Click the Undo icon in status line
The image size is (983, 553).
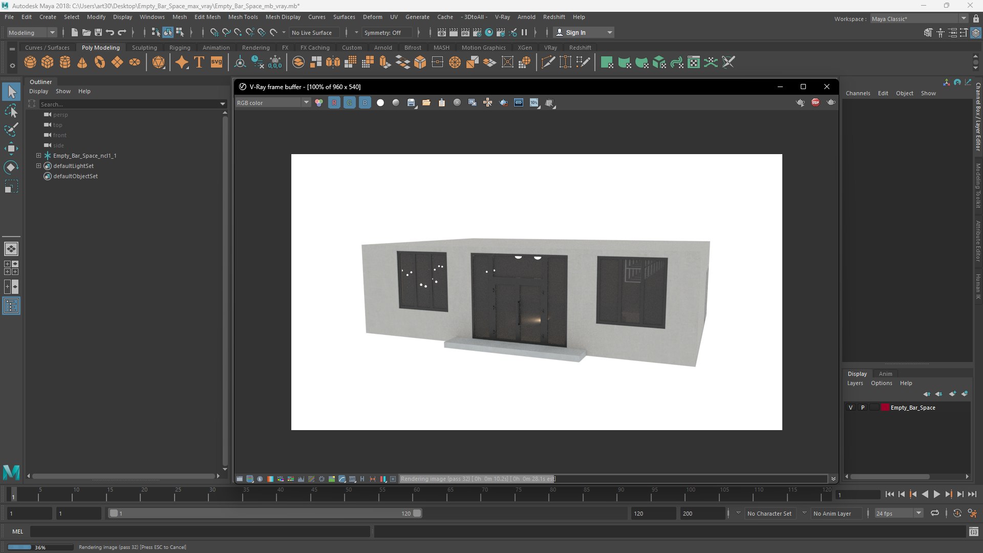pos(110,32)
